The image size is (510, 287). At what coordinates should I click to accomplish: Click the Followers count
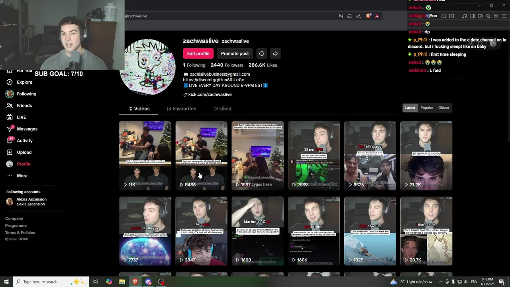(x=227, y=65)
